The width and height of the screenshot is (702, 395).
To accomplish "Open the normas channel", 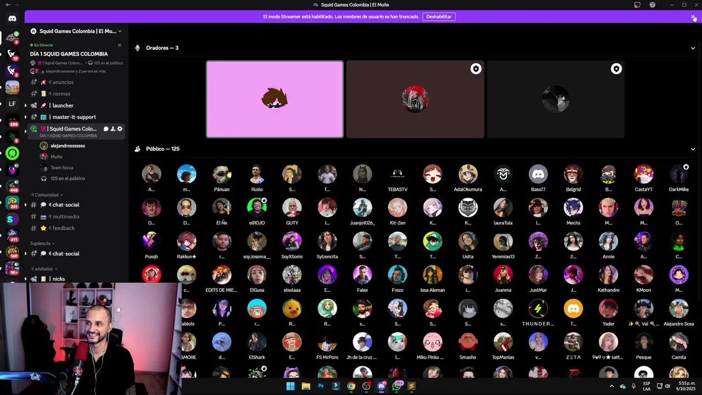I will coord(76,94).
